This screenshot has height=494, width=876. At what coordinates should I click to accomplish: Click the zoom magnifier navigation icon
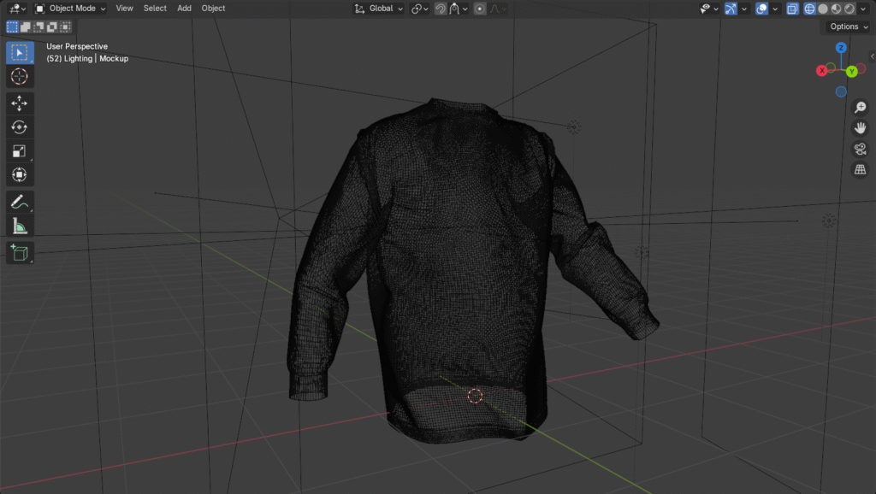click(x=861, y=108)
